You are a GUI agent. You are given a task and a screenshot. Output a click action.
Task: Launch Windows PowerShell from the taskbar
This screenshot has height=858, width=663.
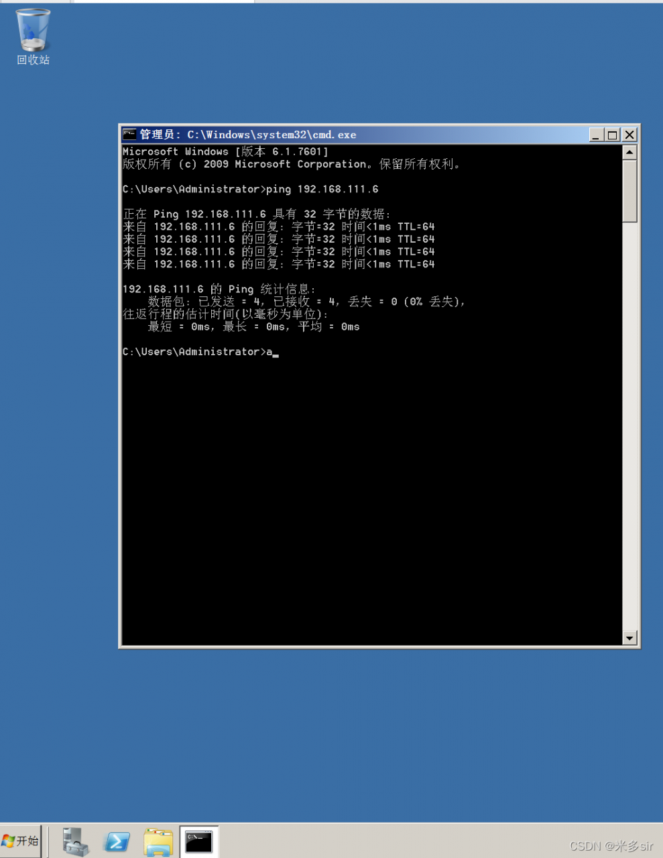click(x=117, y=841)
